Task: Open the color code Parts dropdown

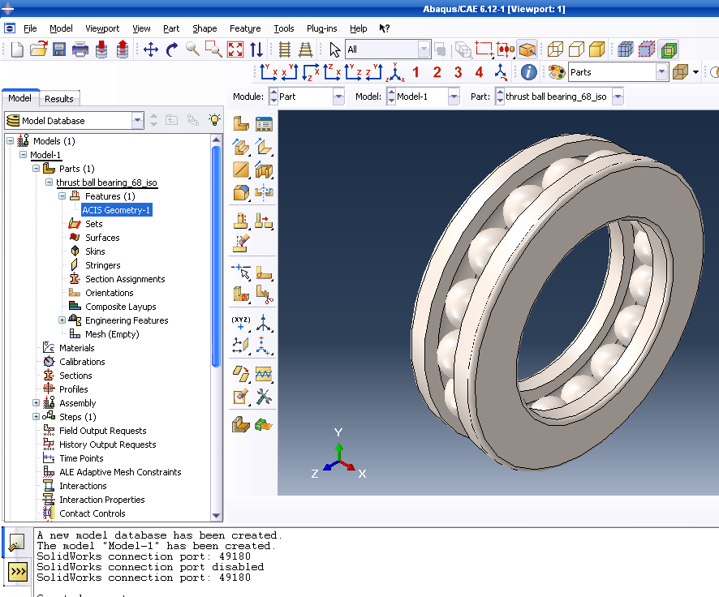Action: coord(661,72)
